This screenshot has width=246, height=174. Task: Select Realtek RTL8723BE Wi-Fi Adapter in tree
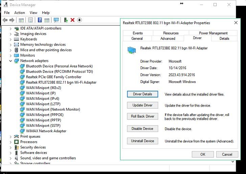pyautogui.click(x=61, y=82)
